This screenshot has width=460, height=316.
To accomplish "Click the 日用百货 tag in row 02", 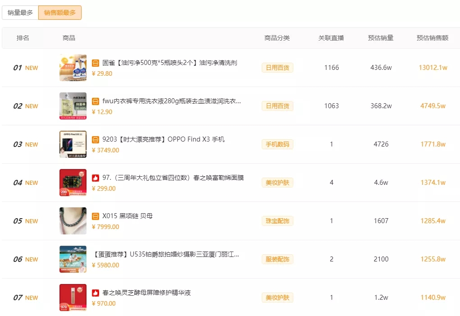I will coord(278,106).
